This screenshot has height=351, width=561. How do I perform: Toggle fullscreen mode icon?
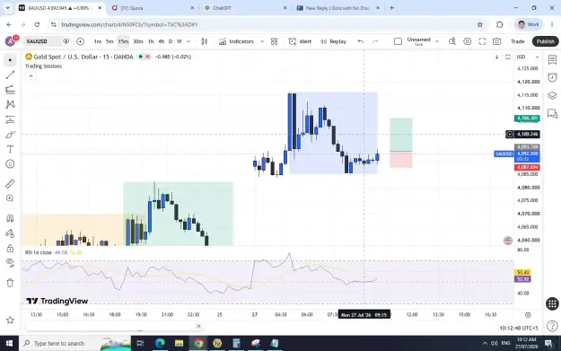[482, 41]
